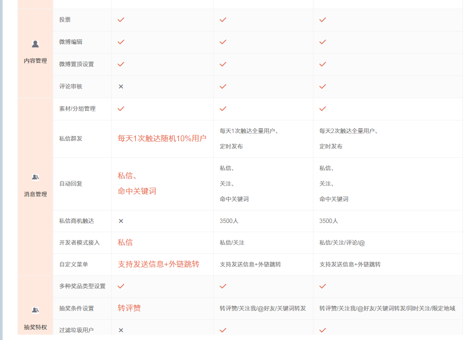Click the last checkmark in the 微博置顶设置 row
This screenshot has height=340, width=476.
click(322, 64)
